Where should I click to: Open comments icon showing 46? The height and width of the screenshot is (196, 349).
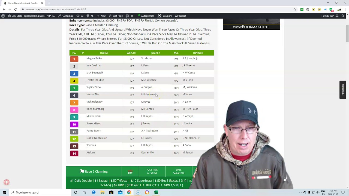[90, 16]
